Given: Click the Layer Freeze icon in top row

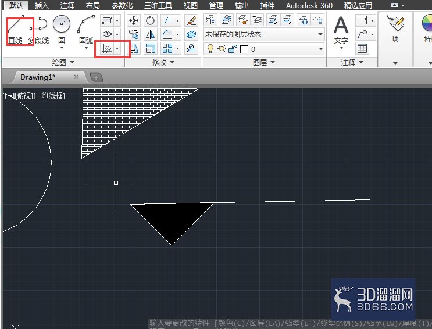Looking at the screenshot, I should click(304, 20).
